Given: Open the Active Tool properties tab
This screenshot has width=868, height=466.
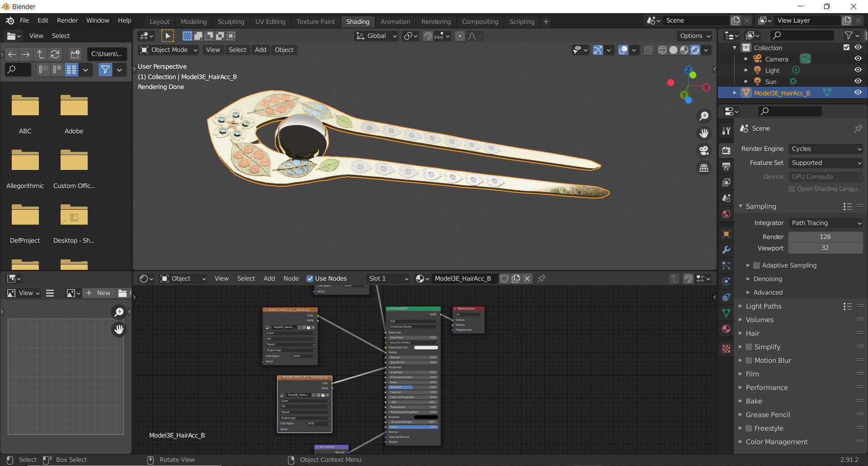Looking at the screenshot, I should point(726,131).
